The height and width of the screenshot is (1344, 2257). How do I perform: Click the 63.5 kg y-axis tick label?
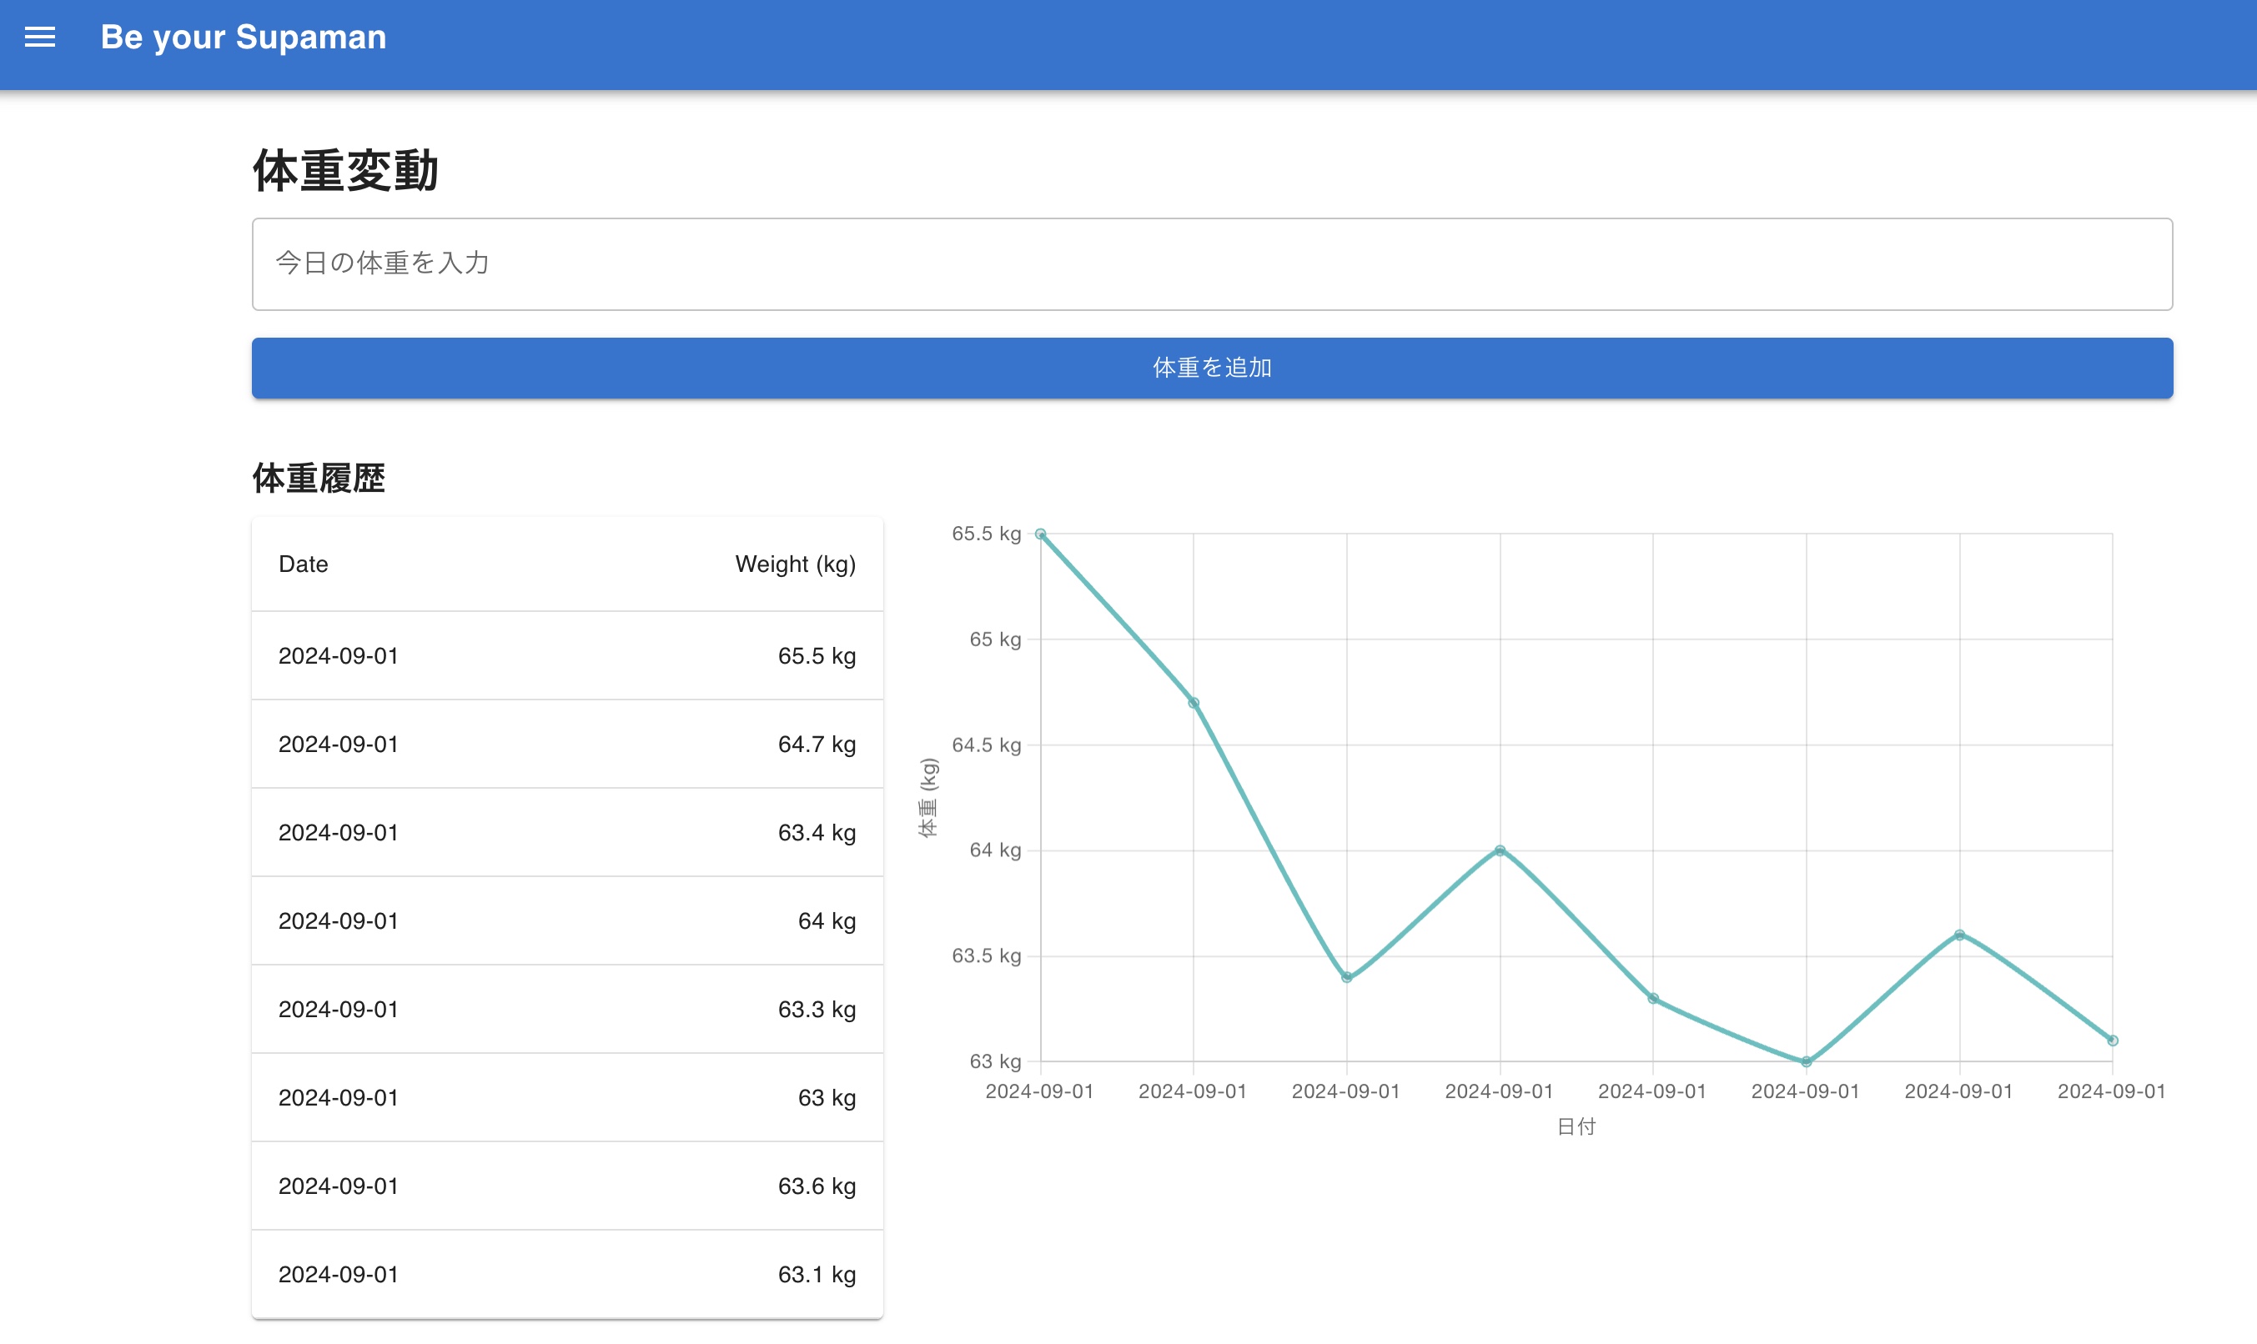(x=986, y=956)
